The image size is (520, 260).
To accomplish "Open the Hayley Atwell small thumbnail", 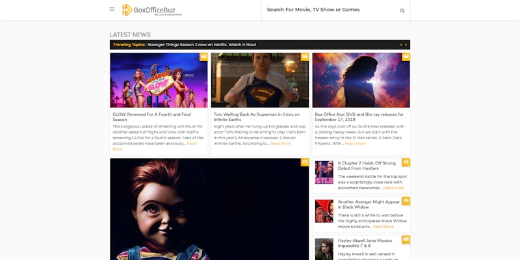I will coord(324,249).
